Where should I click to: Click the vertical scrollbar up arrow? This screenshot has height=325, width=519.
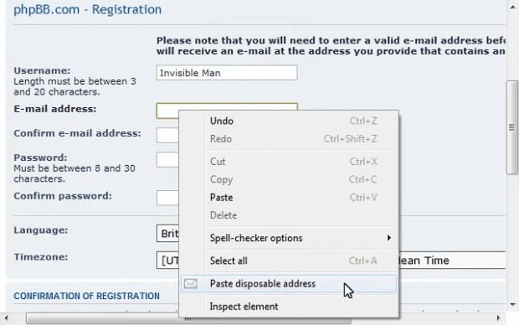click(512, 8)
